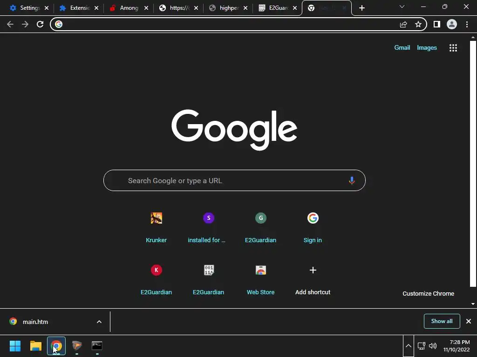
Task: Open the Images link
Action: pyautogui.click(x=427, y=48)
